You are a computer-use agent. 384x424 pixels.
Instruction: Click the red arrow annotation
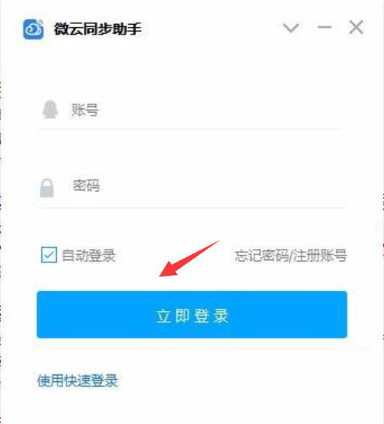click(189, 259)
